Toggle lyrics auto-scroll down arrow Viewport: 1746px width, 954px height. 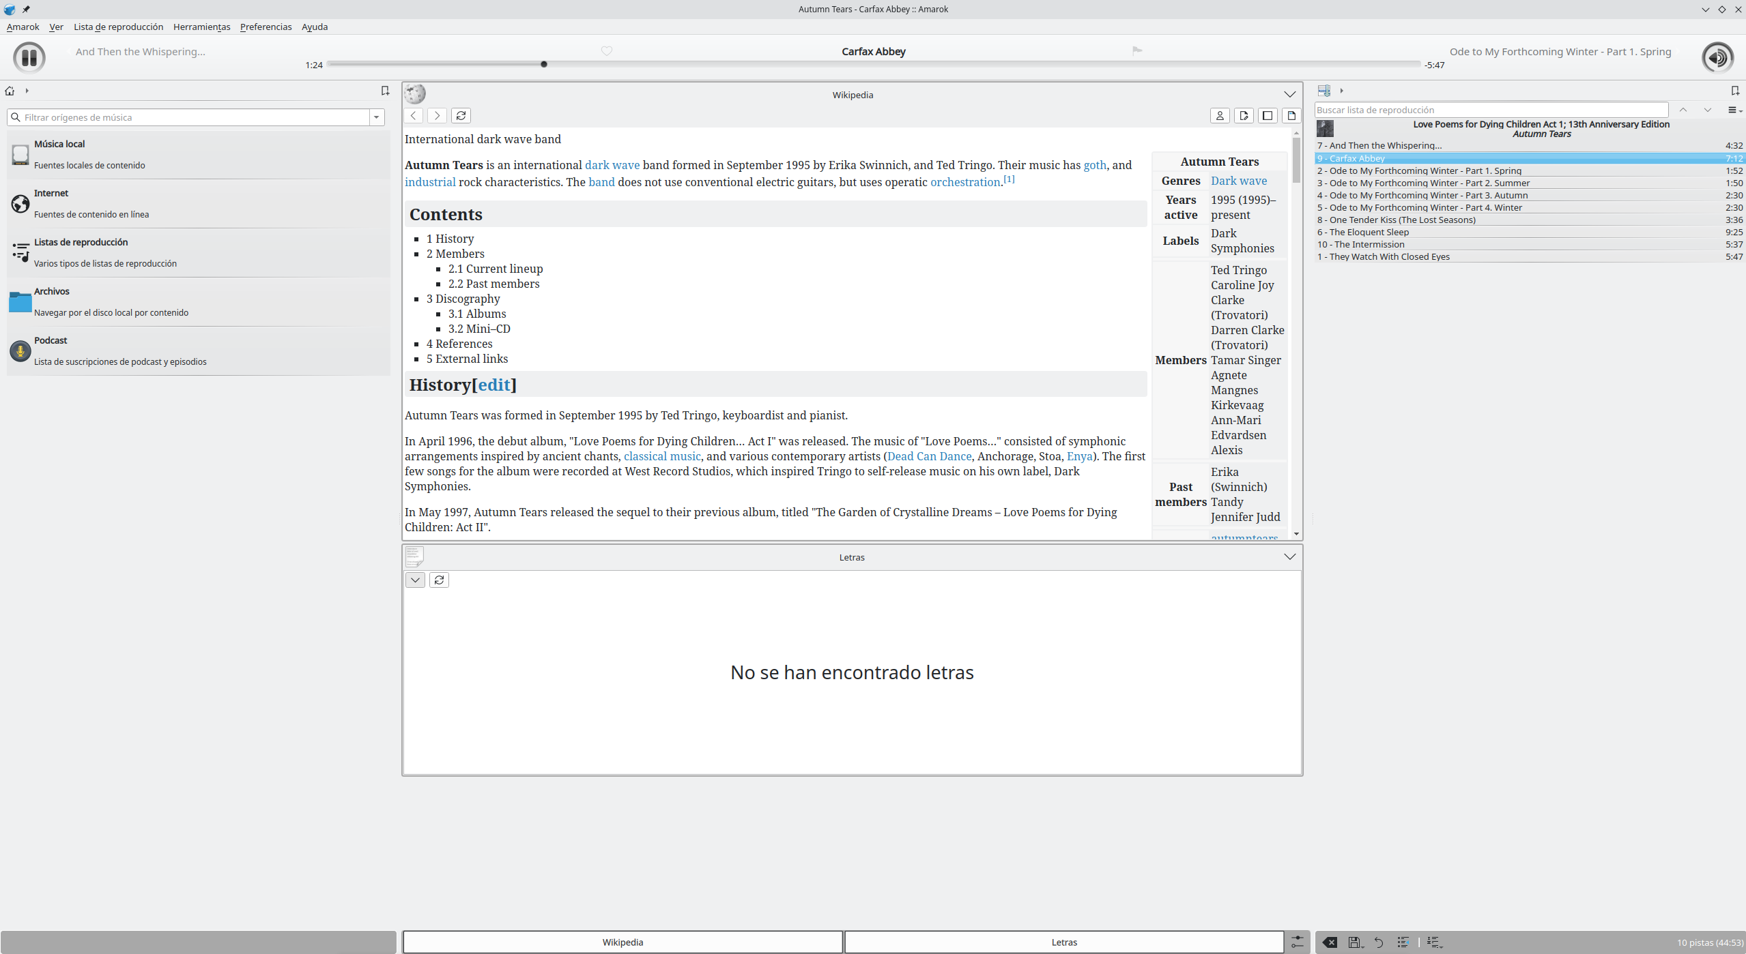click(415, 580)
